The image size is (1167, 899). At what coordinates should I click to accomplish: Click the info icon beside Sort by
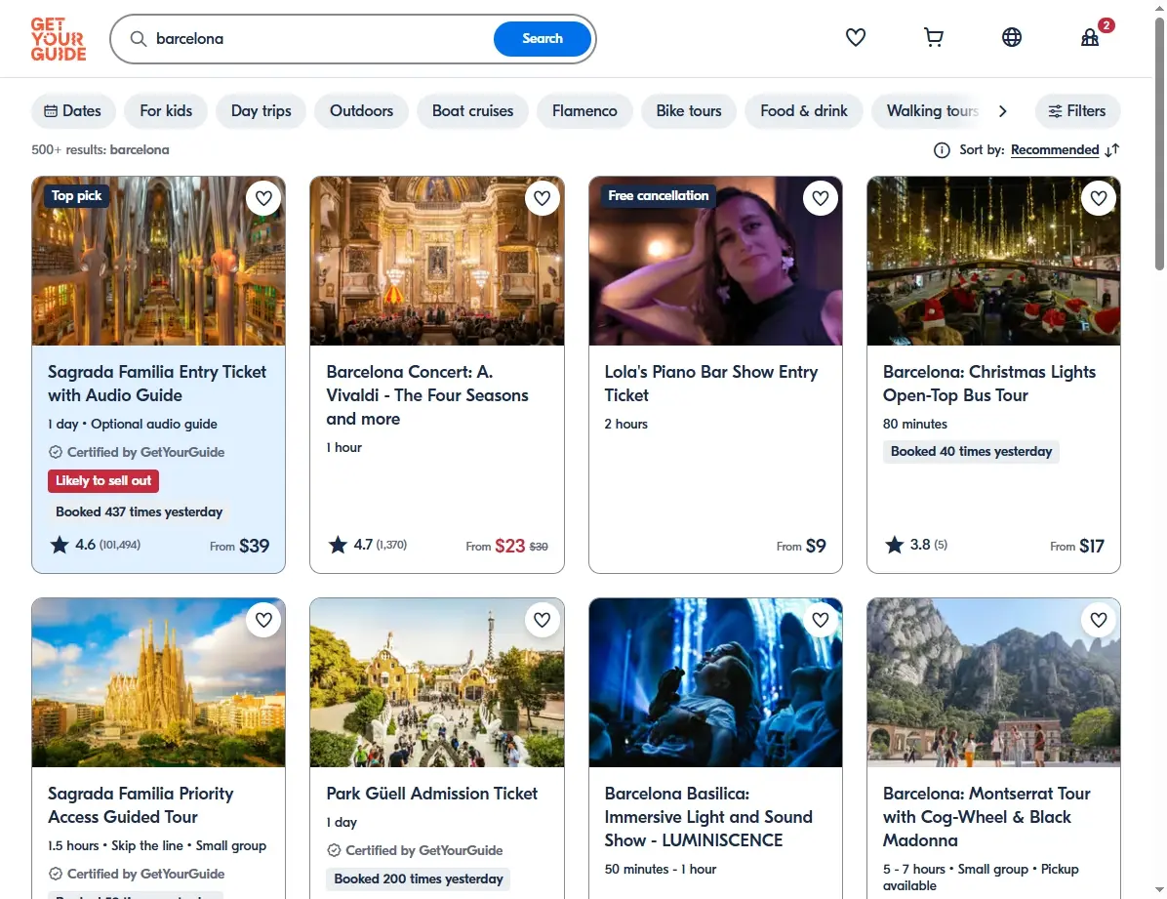(x=942, y=150)
